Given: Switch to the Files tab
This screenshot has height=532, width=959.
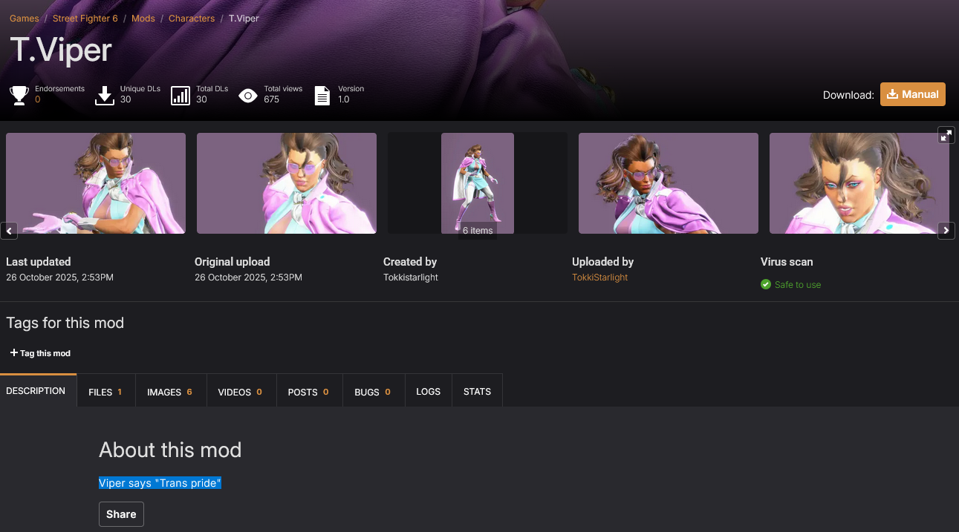Looking at the screenshot, I should [x=105, y=392].
